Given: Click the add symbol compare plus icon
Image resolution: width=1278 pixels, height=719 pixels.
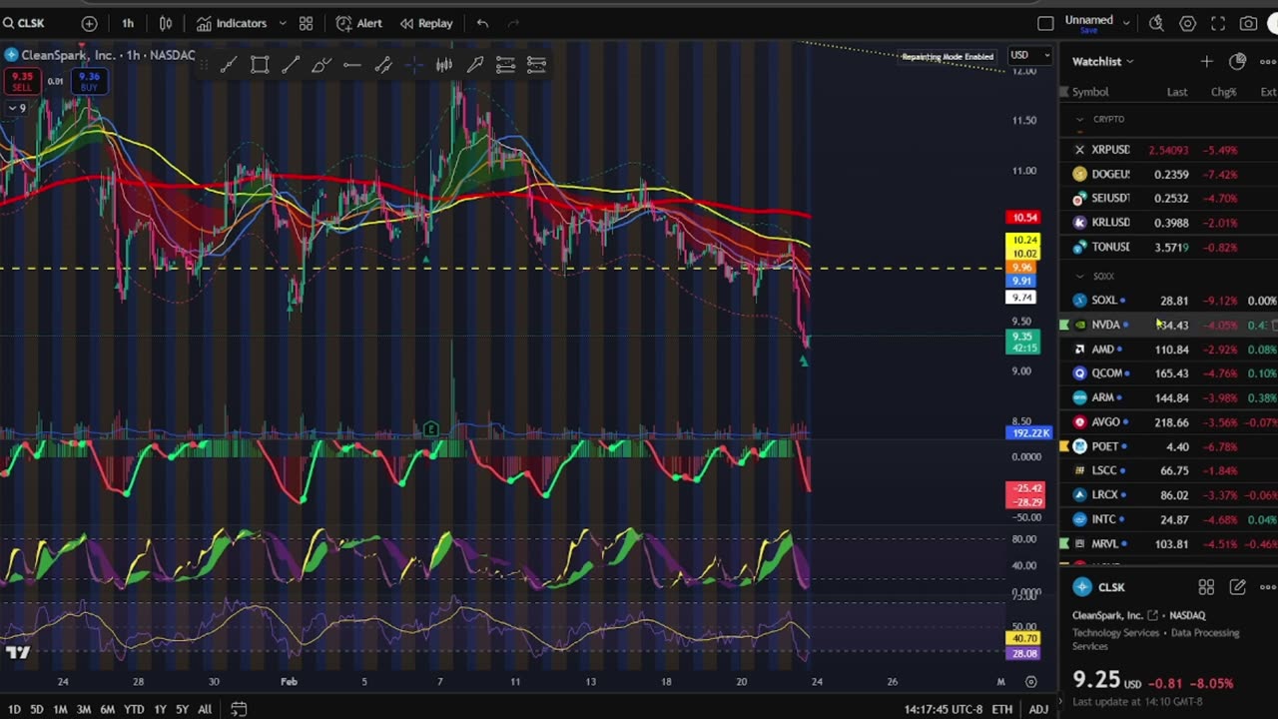Looking at the screenshot, I should (89, 23).
